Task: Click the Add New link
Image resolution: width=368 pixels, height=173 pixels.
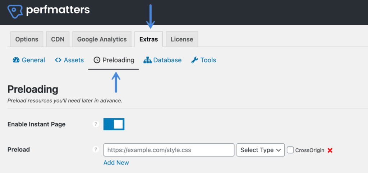Action: (x=116, y=163)
